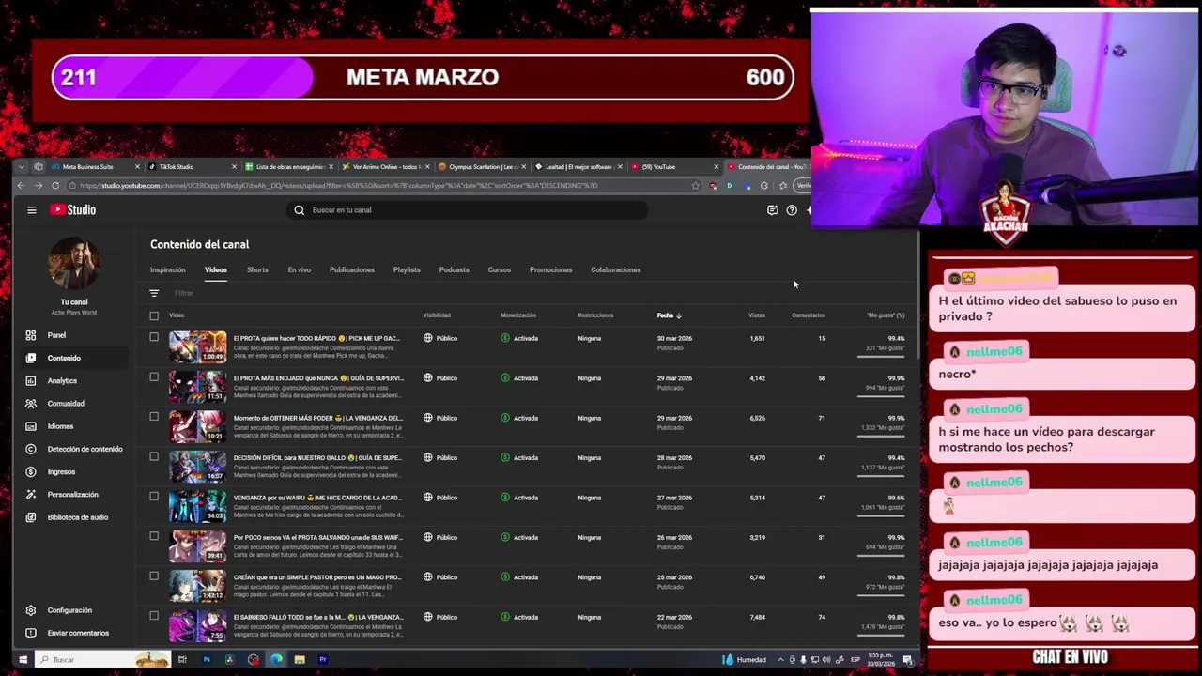Reload the page with refresh icon

click(55, 186)
